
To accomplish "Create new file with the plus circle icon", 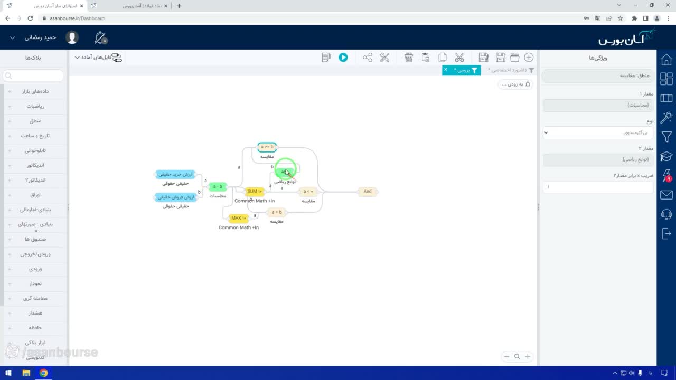I will tap(529, 58).
